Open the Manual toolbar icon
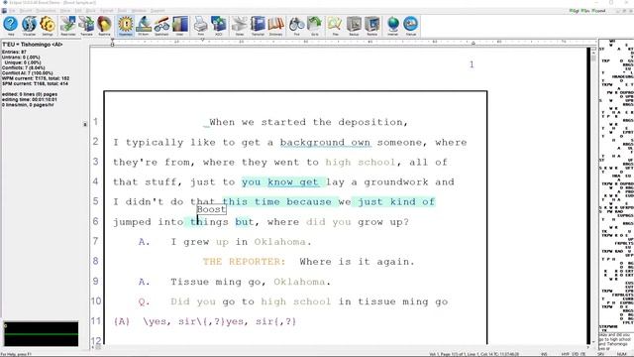Viewport: 634px width, 357px height. pos(411,26)
